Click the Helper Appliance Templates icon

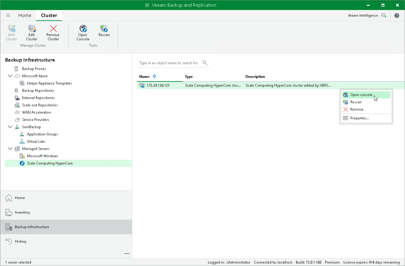22,83
